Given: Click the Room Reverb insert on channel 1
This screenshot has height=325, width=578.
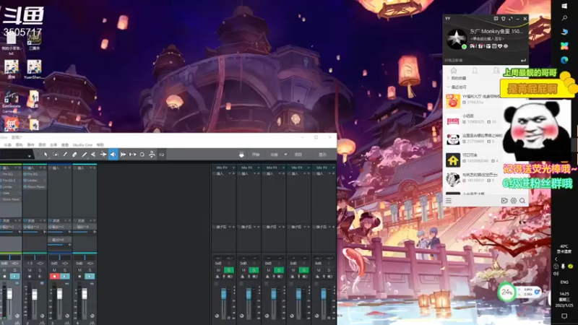Looking at the screenshot, I should click(10, 199).
